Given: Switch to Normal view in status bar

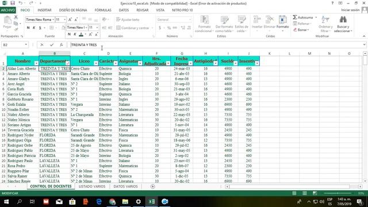Looking at the screenshot, I should click(294, 193).
